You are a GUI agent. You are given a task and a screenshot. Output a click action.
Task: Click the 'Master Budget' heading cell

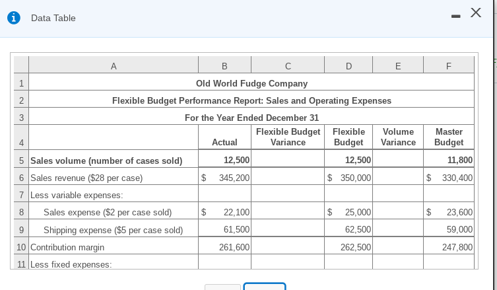coord(449,137)
